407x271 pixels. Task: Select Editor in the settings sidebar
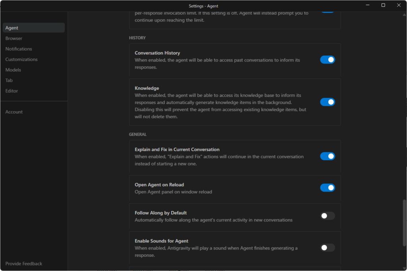(x=12, y=91)
